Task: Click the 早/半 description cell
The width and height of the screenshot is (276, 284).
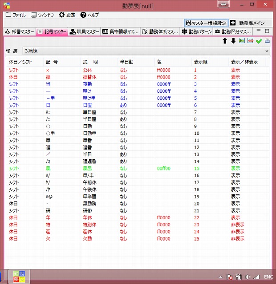Action: [x=88, y=176]
